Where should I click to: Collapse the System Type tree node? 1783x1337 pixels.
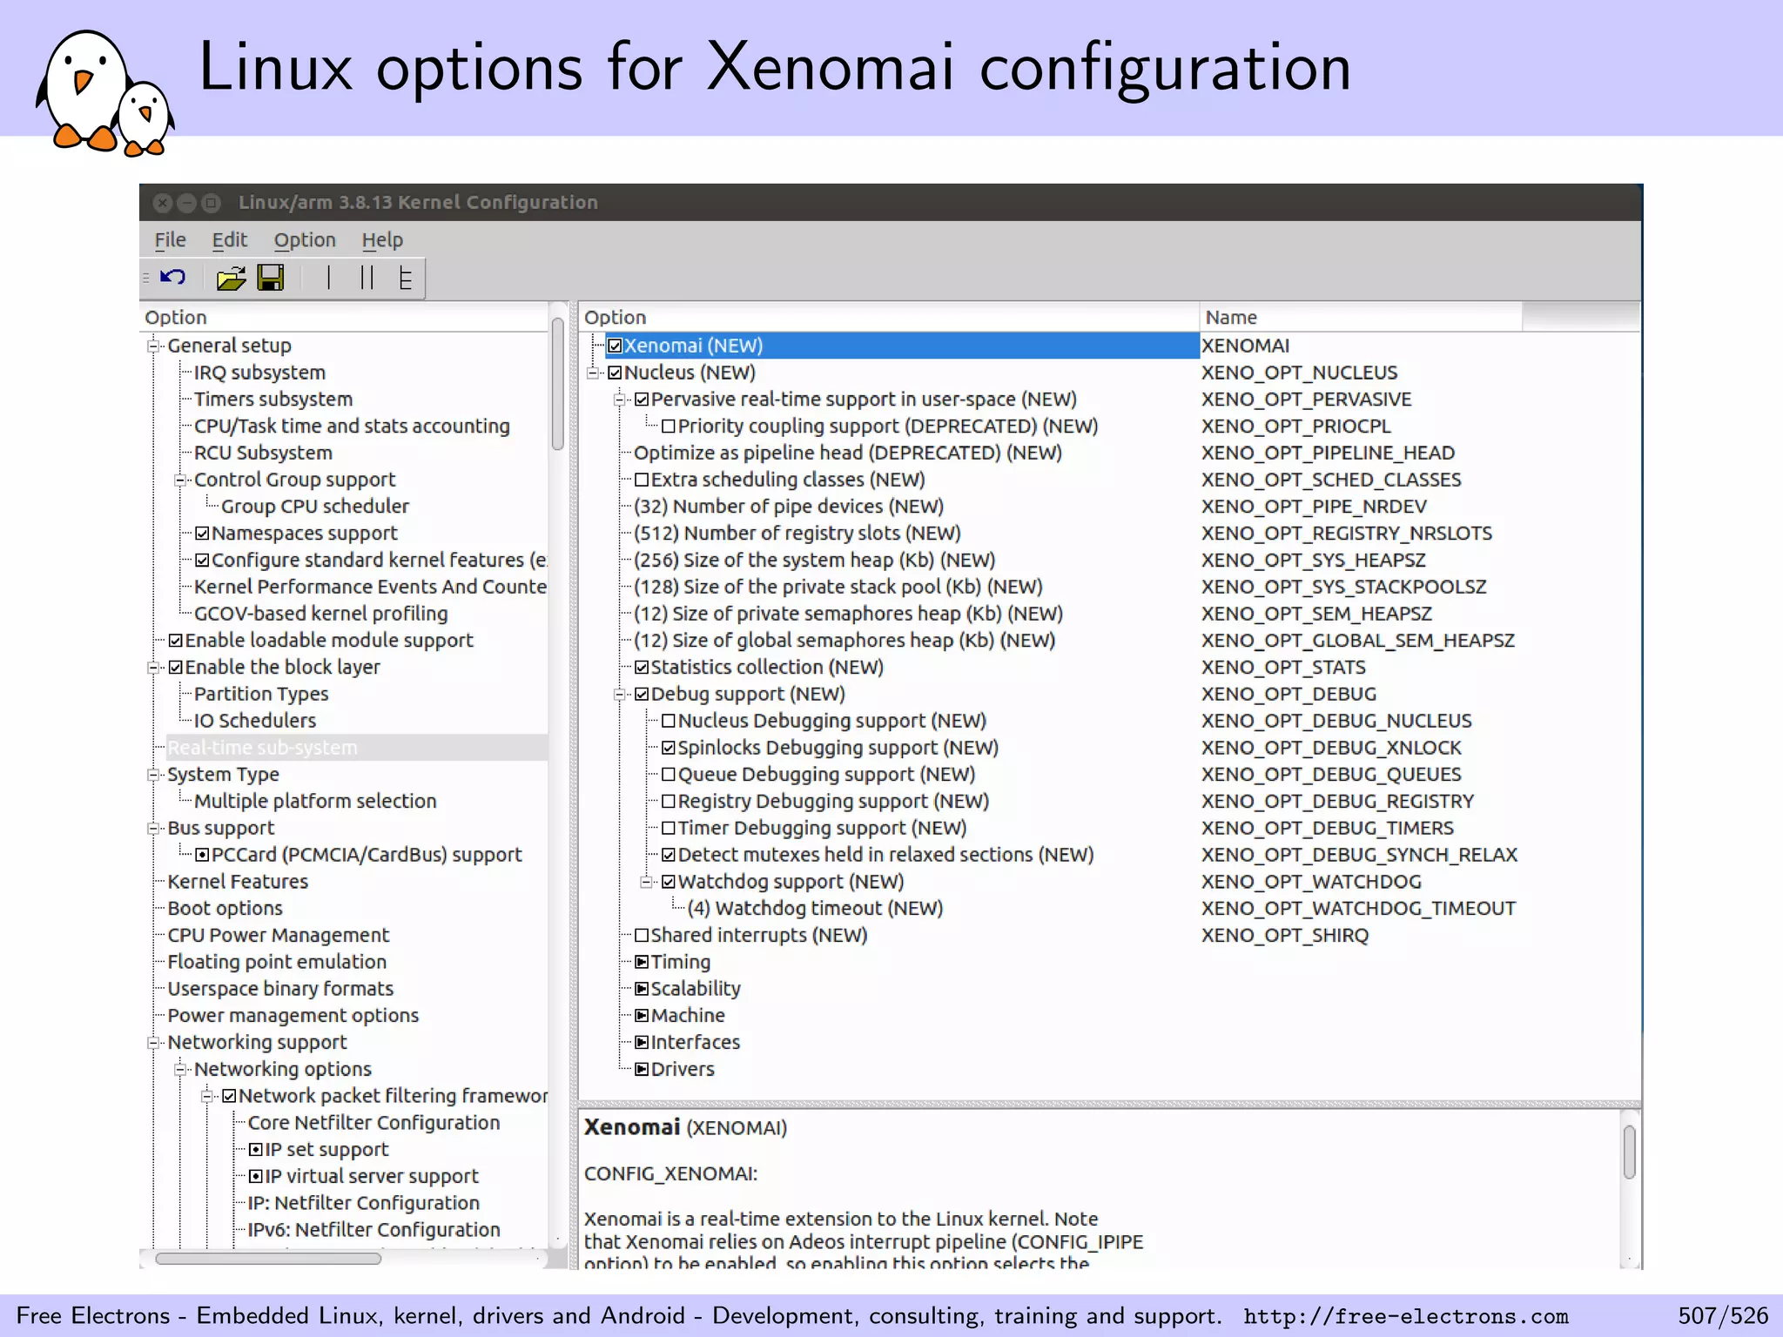153,775
